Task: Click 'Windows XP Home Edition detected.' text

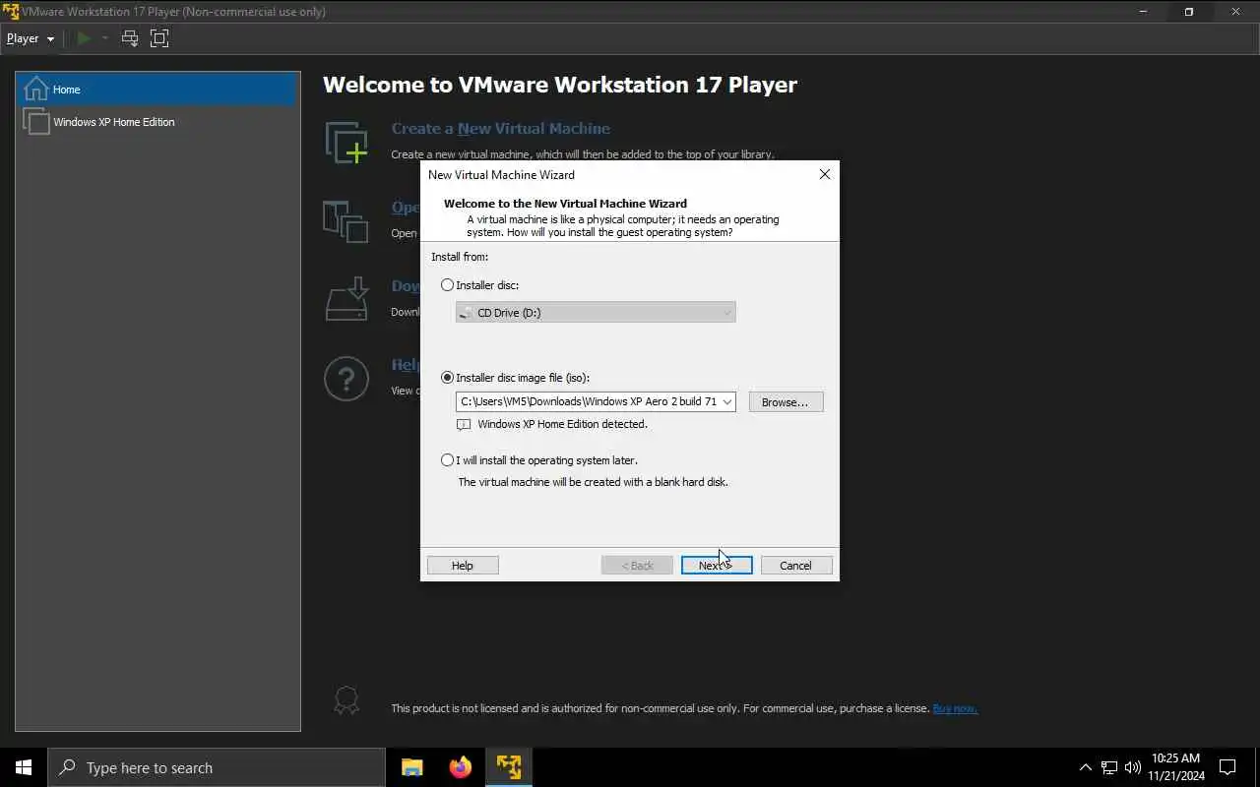Action: (562, 424)
